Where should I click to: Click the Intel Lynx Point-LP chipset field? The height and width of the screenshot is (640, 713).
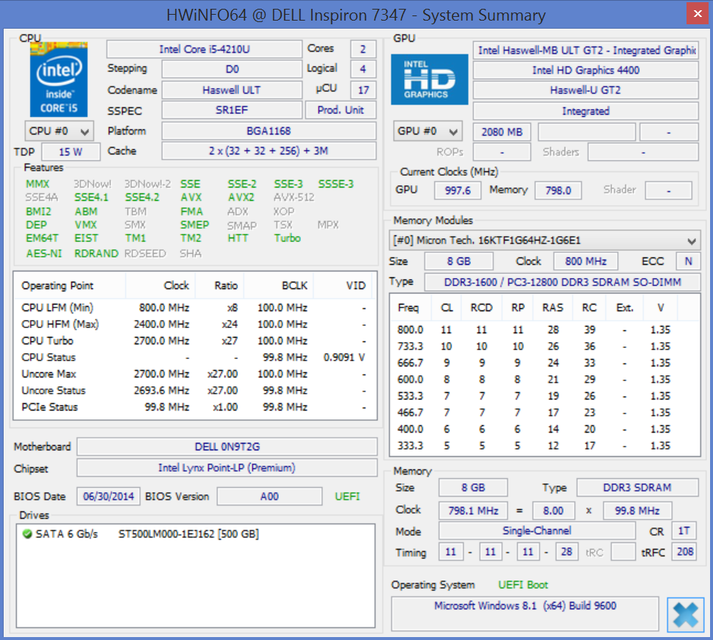coord(227,468)
